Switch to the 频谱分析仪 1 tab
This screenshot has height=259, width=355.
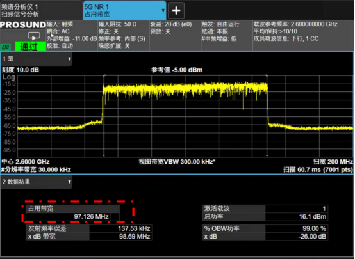click(x=41, y=10)
